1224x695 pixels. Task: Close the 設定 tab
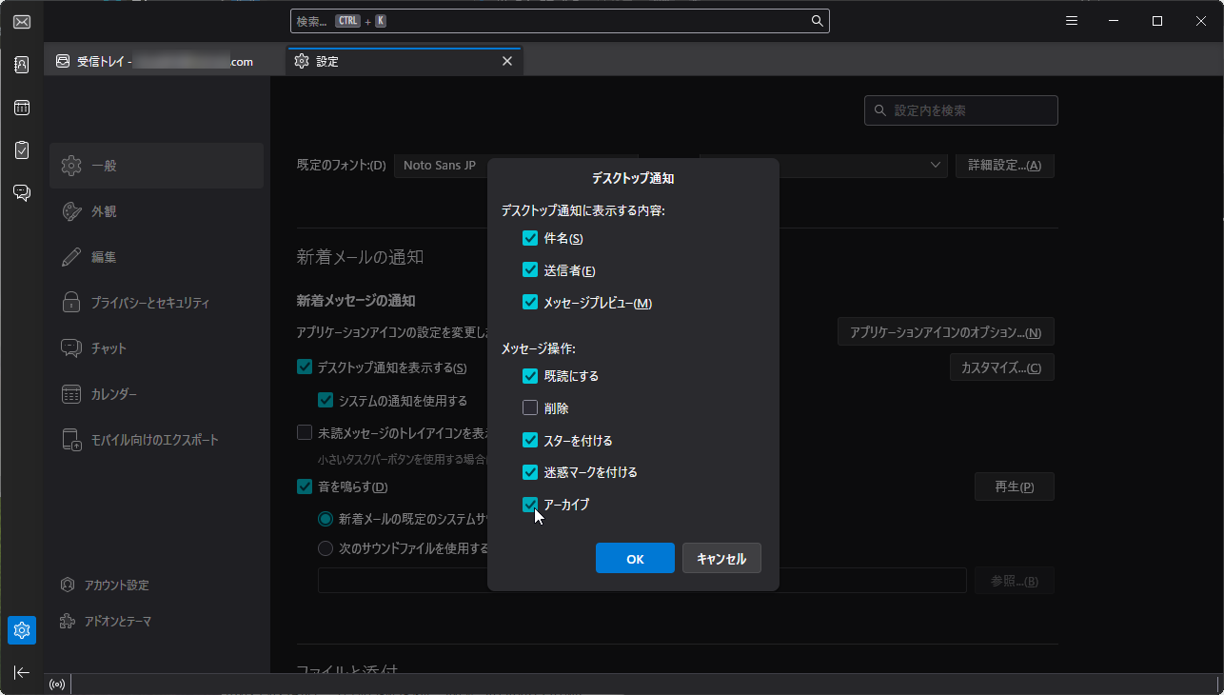coord(507,61)
